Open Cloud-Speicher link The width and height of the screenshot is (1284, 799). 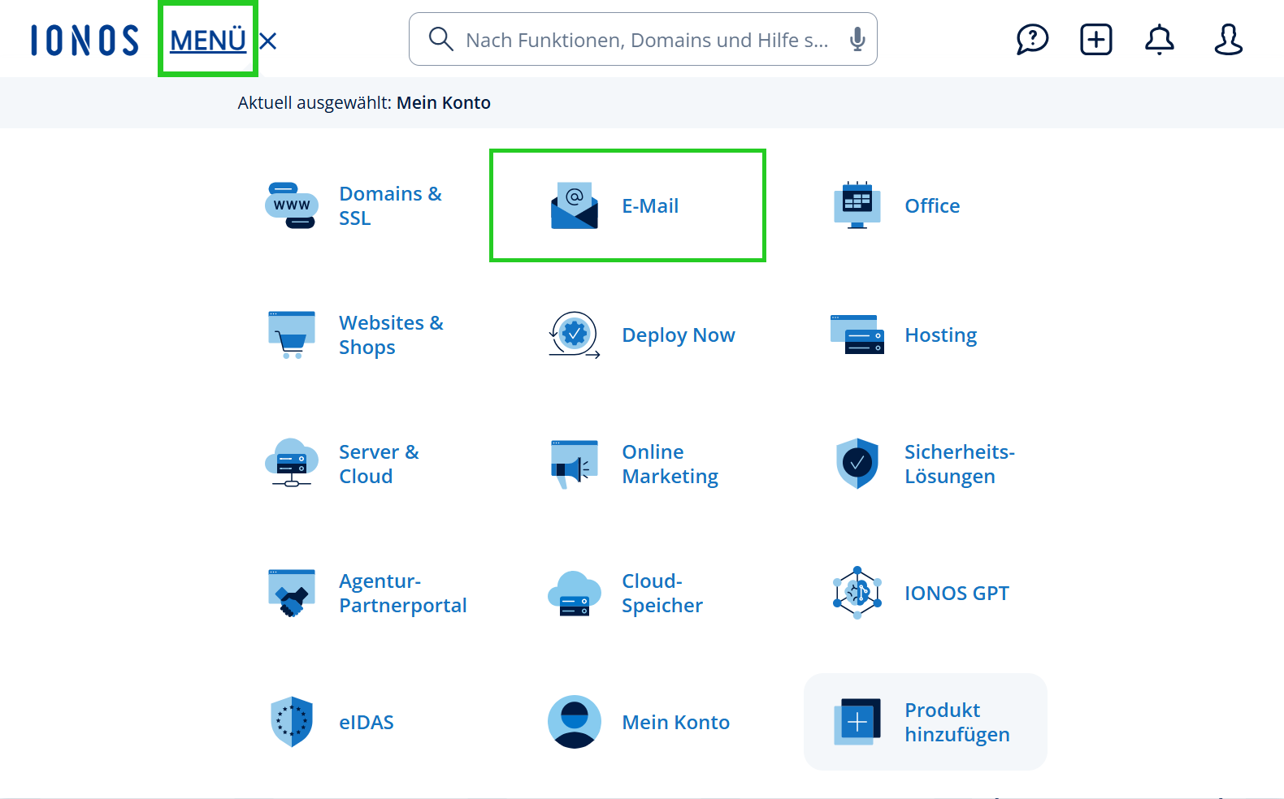[662, 593]
